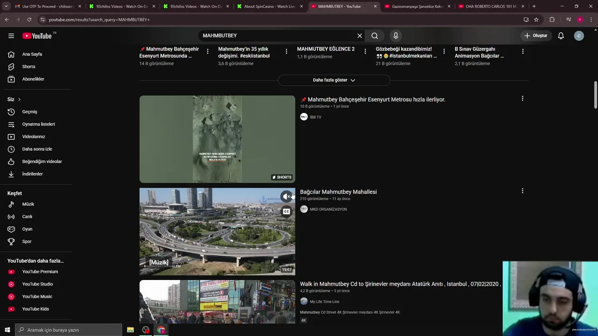The height and width of the screenshot is (336, 598).
Task: Open Chrome extensions puzzle icon
Action: tap(552, 20)
